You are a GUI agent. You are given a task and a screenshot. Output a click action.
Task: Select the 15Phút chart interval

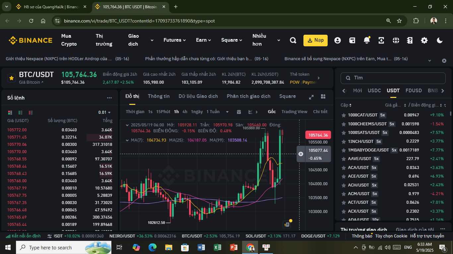pyautogui.click(x=163, y=112)
